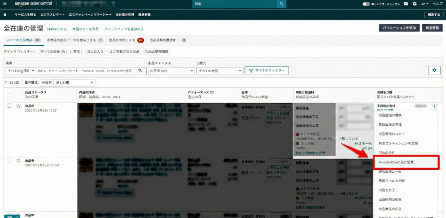
Task: Click the quantity box showing 9,877
Action: coord(280,162)
